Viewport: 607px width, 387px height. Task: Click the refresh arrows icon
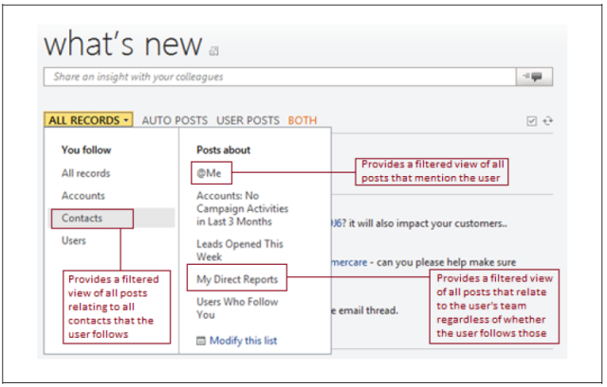coord(547,121)
